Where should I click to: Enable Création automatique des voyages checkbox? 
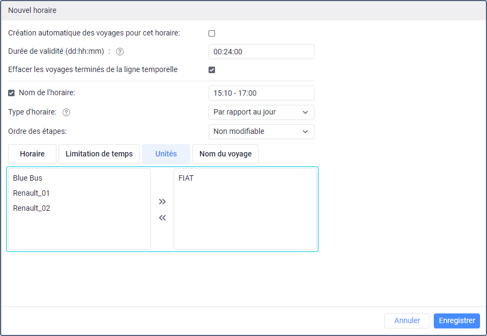tap(212, 33)
